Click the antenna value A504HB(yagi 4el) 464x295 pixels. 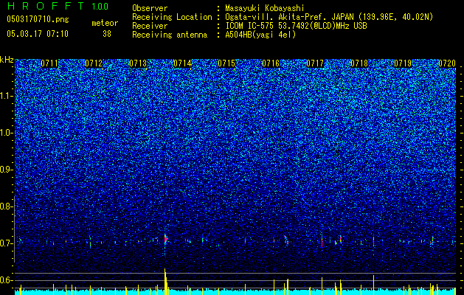[x=260, y=35]
